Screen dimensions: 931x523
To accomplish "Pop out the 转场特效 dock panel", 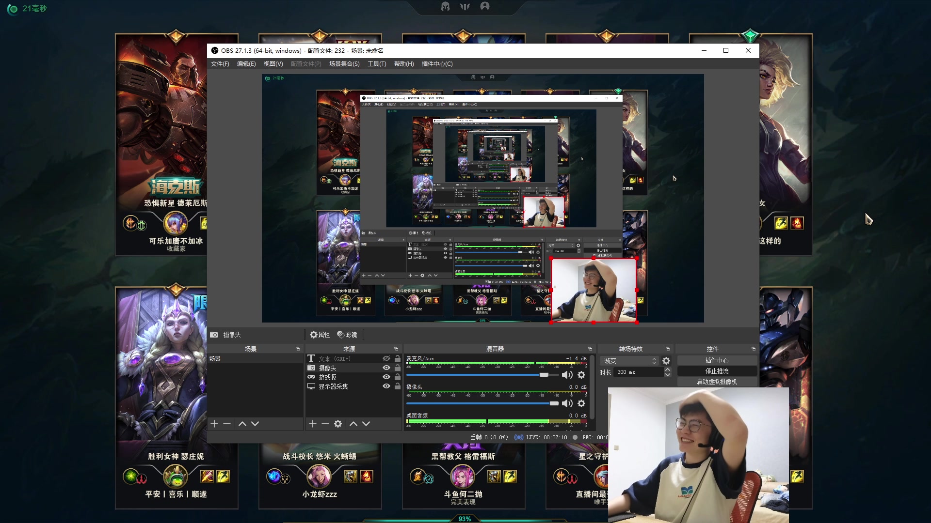I will tap(668, 349).
